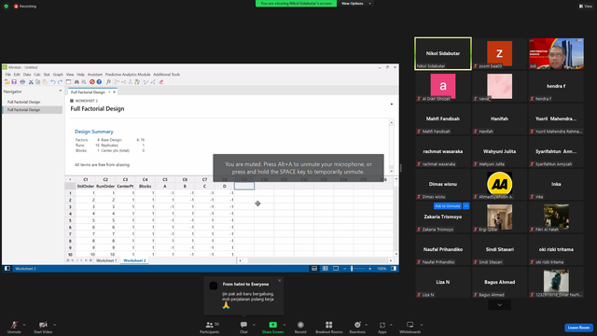Switch to the Worksheet 1 tab

pyautogui.click(x=106, y=260)
